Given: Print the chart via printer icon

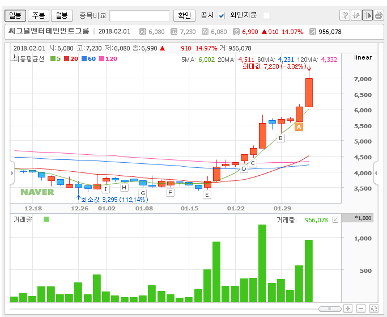Looking at the screenshot, I should (379, 15).
